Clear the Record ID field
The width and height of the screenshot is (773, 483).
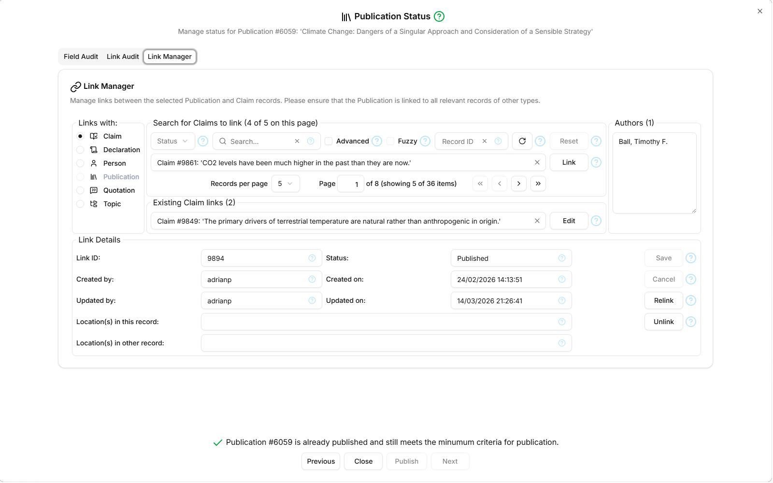click(485, 141)
